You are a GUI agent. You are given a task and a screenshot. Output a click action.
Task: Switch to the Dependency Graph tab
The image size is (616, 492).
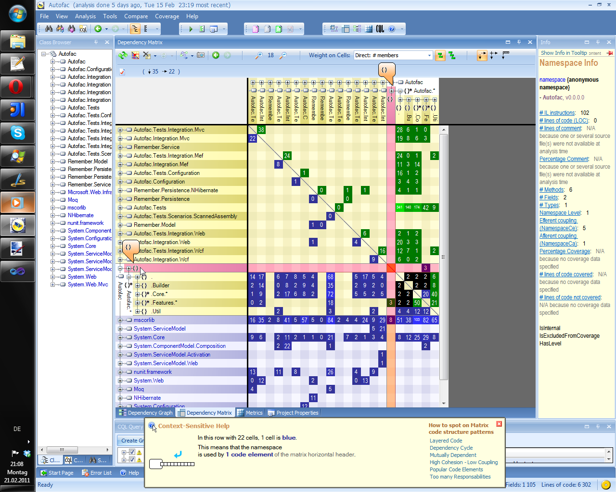click(x=146, y=413)
